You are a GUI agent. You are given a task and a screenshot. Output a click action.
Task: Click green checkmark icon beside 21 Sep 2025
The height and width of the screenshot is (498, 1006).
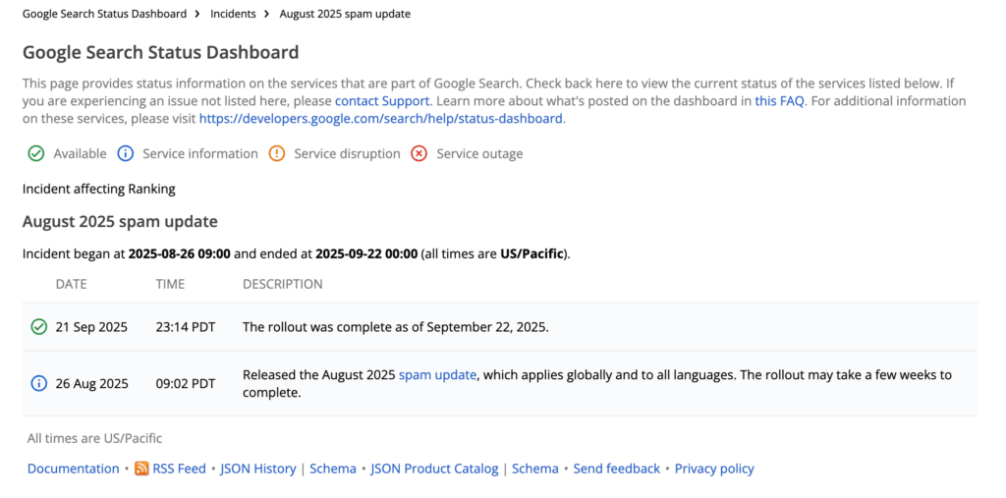(38, 327)
